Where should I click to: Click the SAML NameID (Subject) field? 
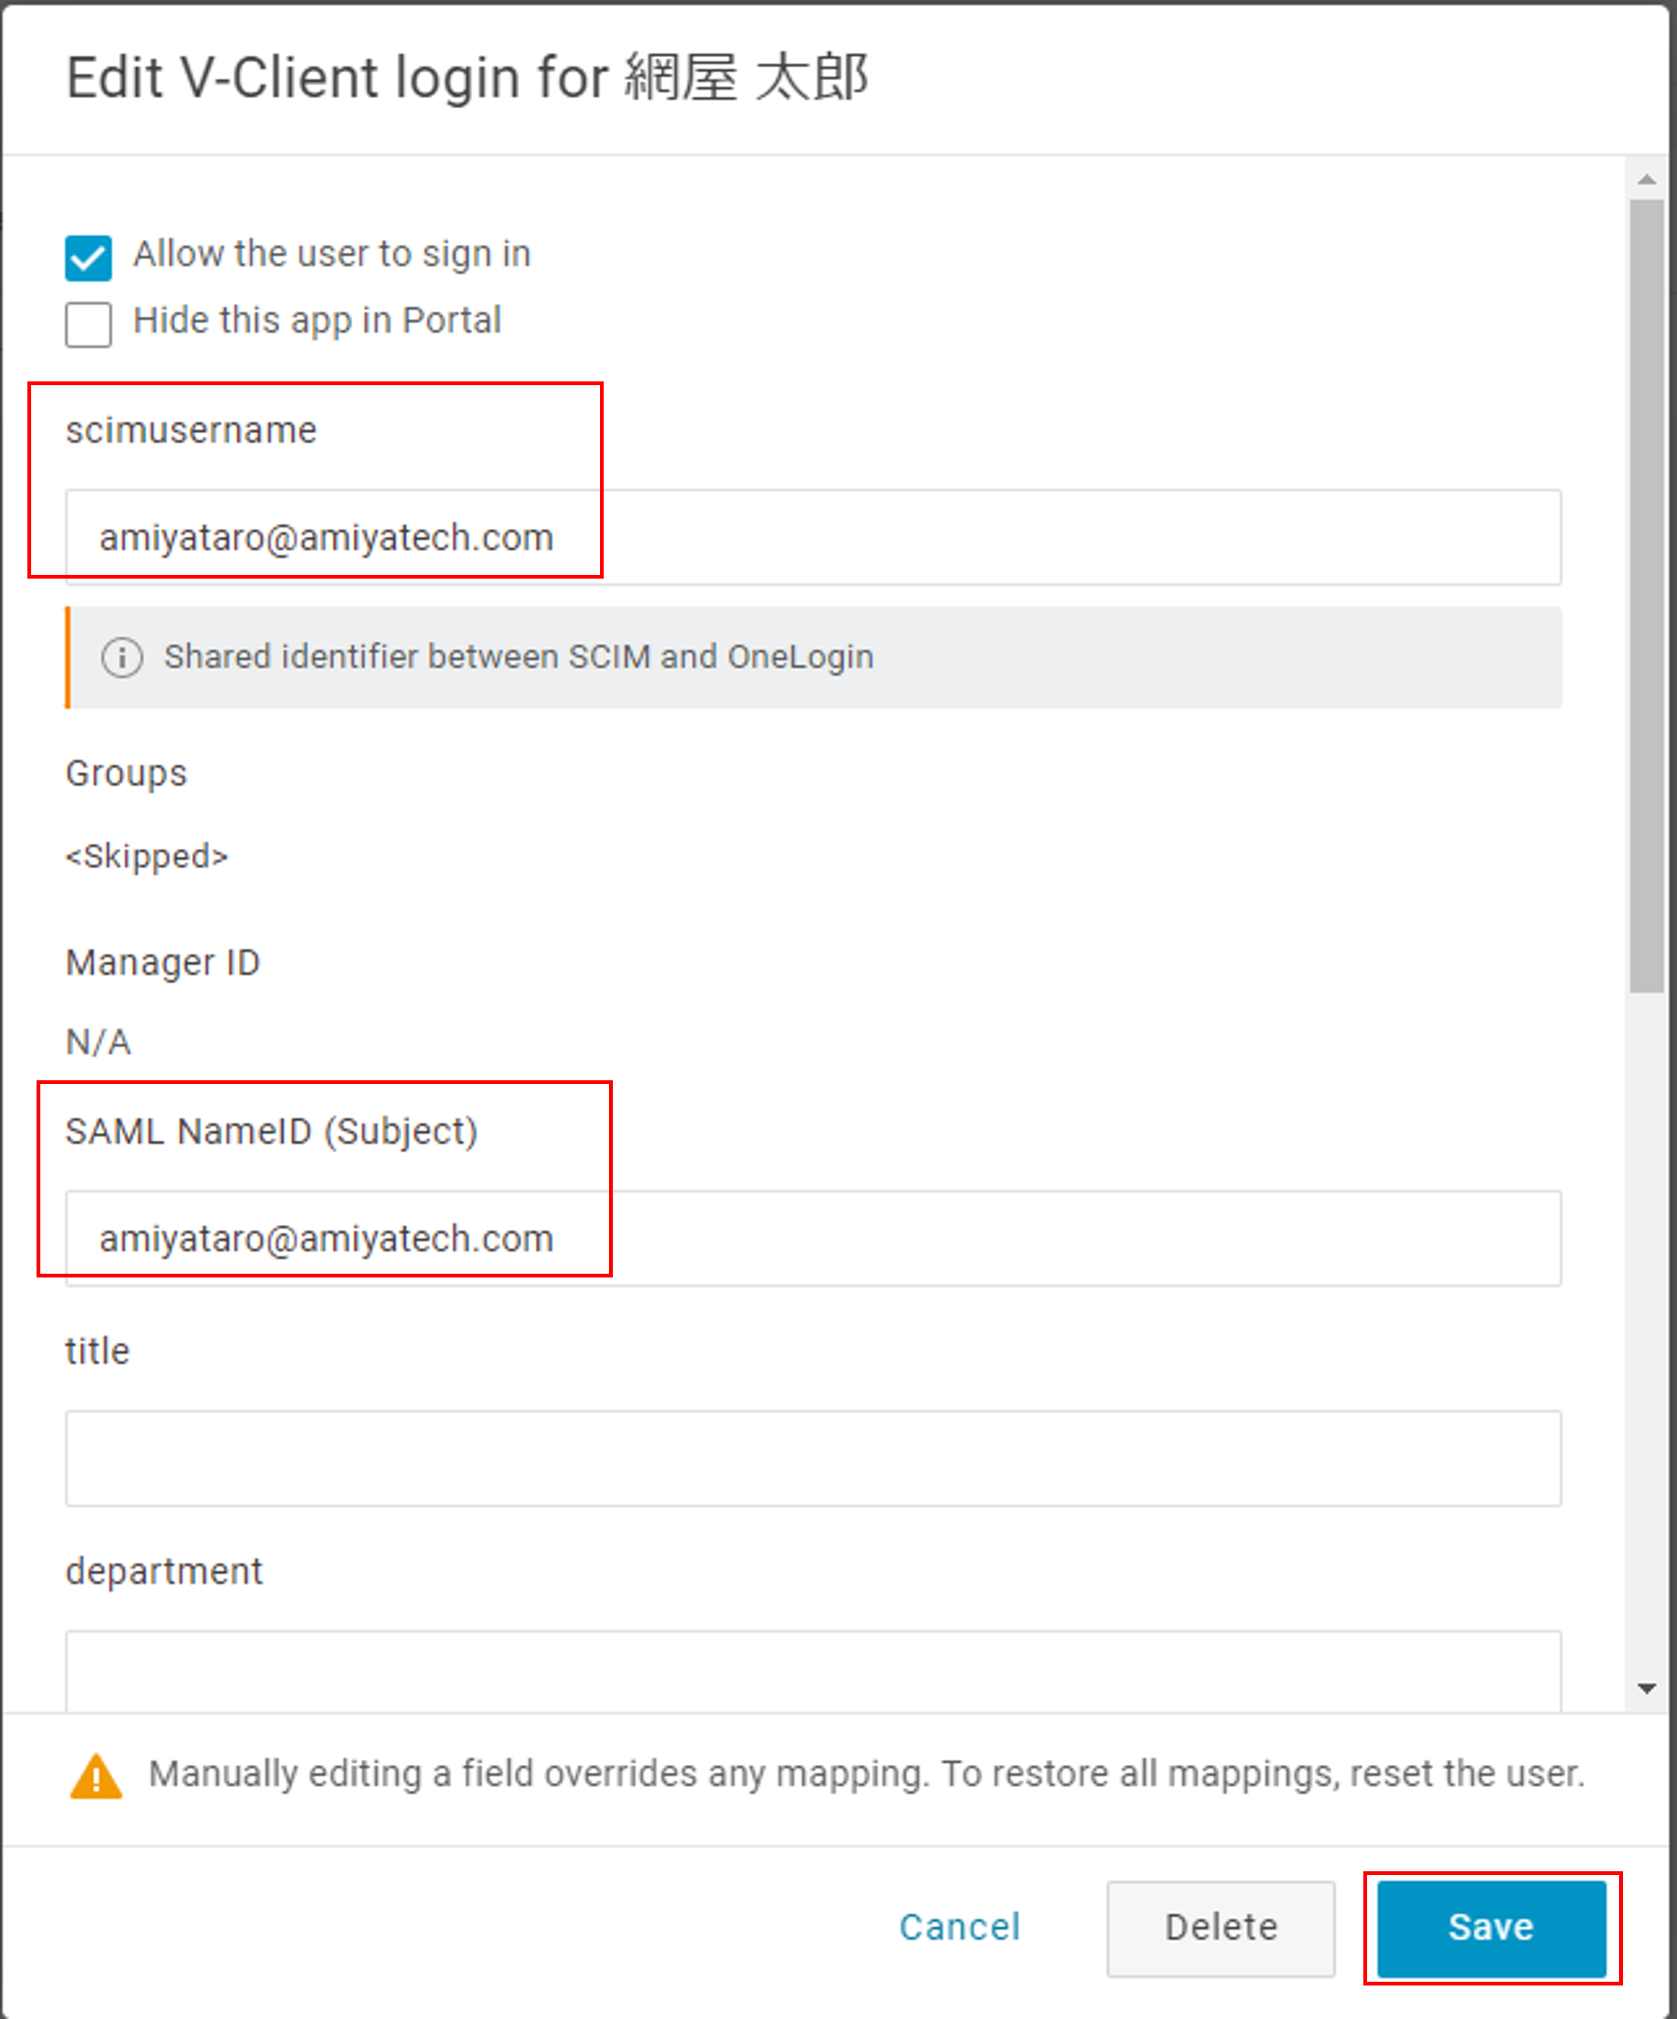pos(814,1239)
